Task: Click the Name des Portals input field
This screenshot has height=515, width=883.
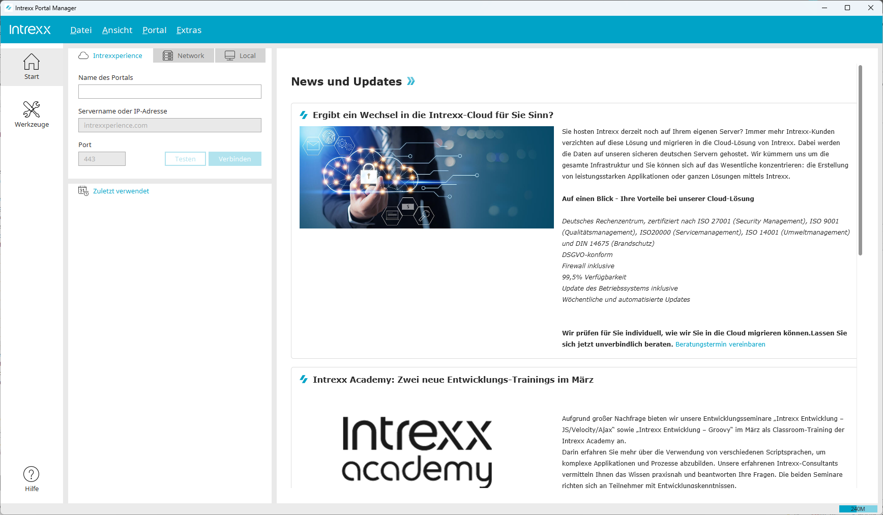Action: click(170, 92)
